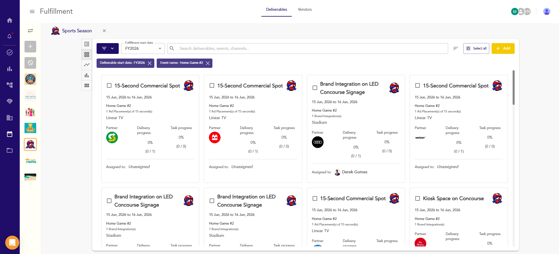Viewport: 559px width, 254px height.
Task: Open the calendar icon in navigation
Action: tap(10, 134)
